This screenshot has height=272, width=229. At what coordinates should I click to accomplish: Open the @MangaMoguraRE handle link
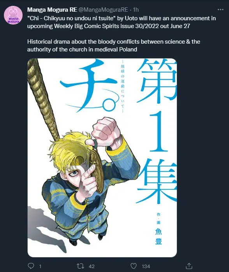coord(103,10)
